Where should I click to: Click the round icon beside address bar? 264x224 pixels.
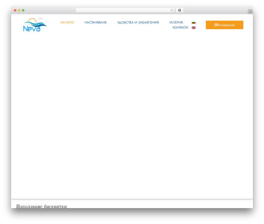click(x=180, y=10)
